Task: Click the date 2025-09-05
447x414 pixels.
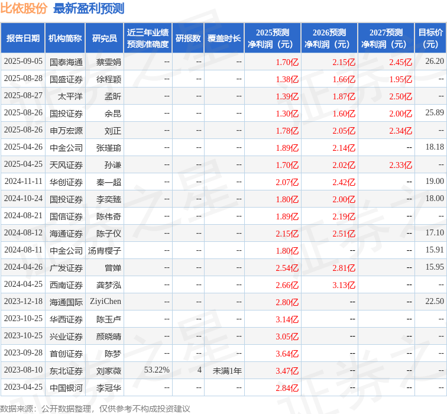Action: [x=23, y=62]
